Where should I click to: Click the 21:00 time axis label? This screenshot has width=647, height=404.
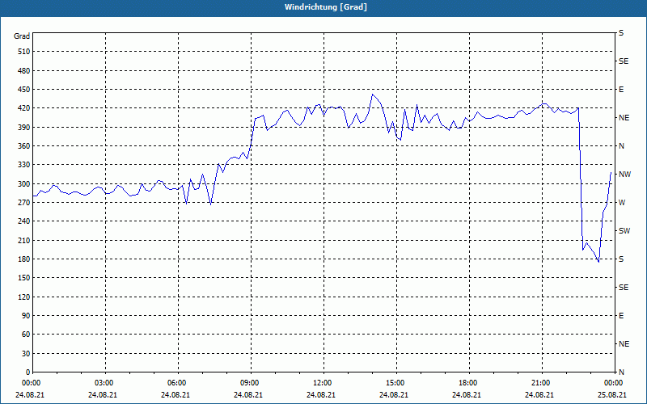[540, 383]
